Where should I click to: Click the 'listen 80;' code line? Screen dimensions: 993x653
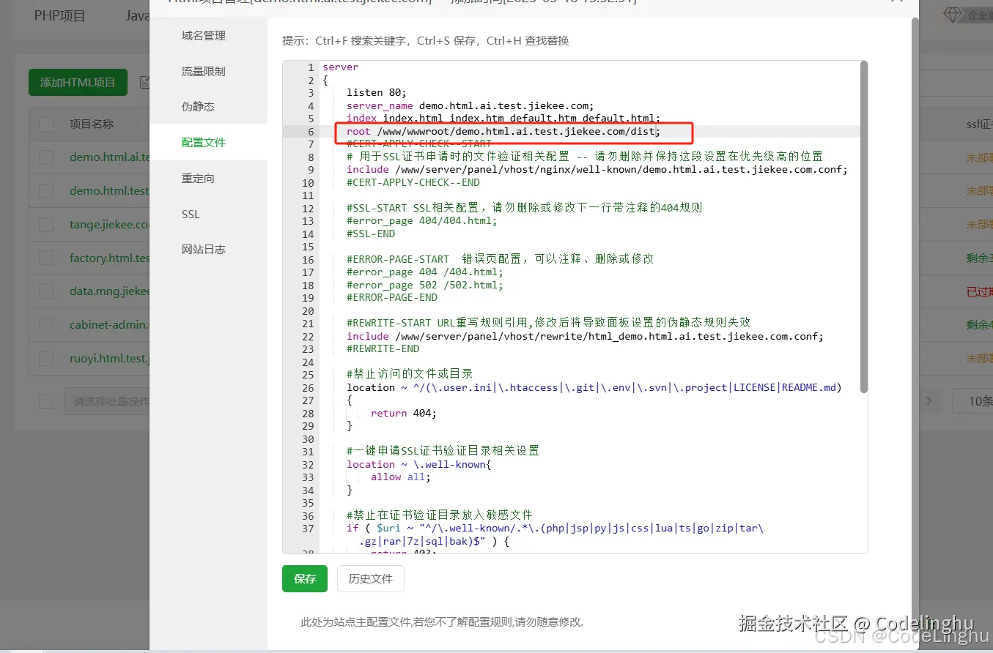coord(376,93)
